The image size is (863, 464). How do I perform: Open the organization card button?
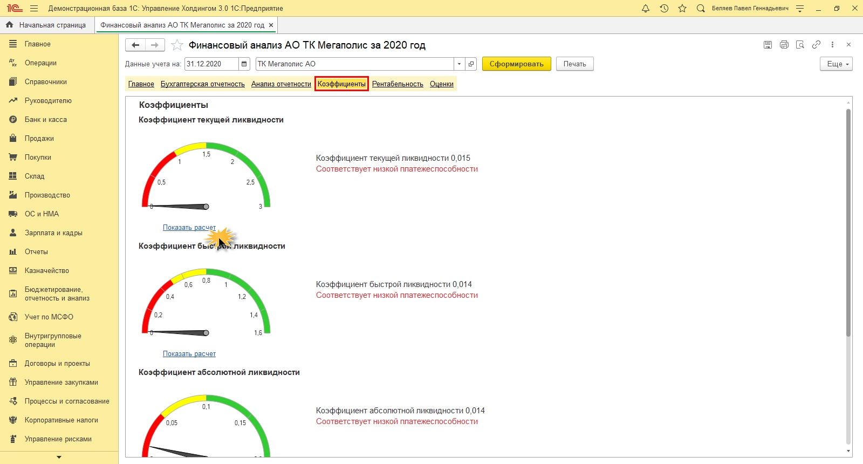tap(471, 64)
